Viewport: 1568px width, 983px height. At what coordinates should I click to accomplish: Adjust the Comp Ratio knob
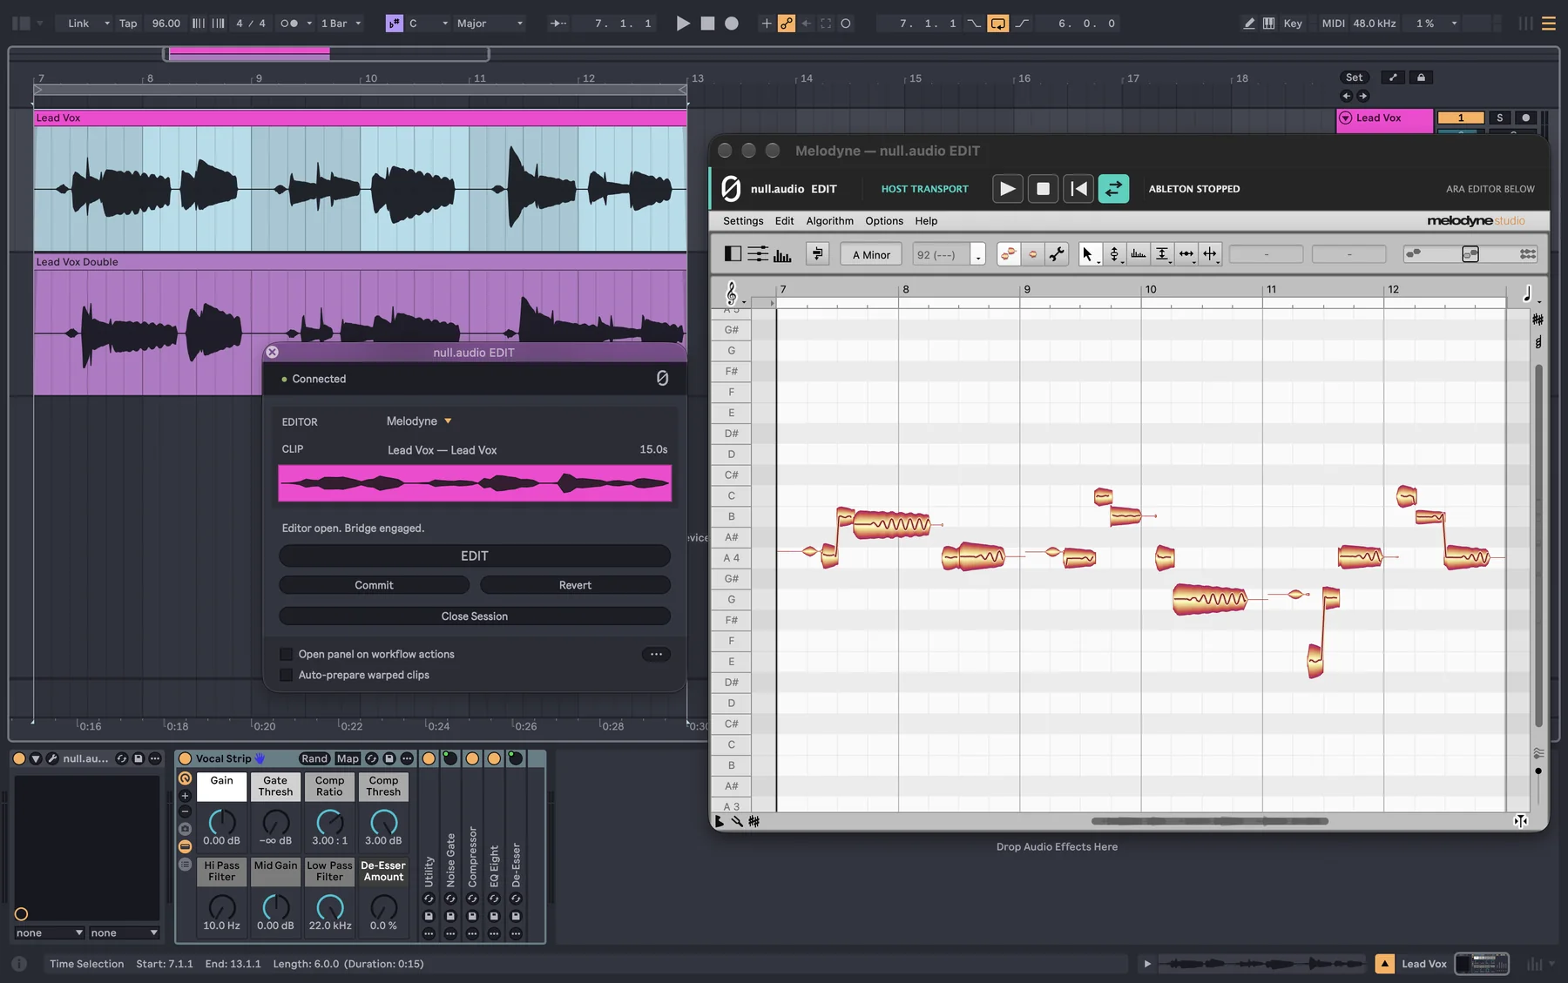pos(329,822)
